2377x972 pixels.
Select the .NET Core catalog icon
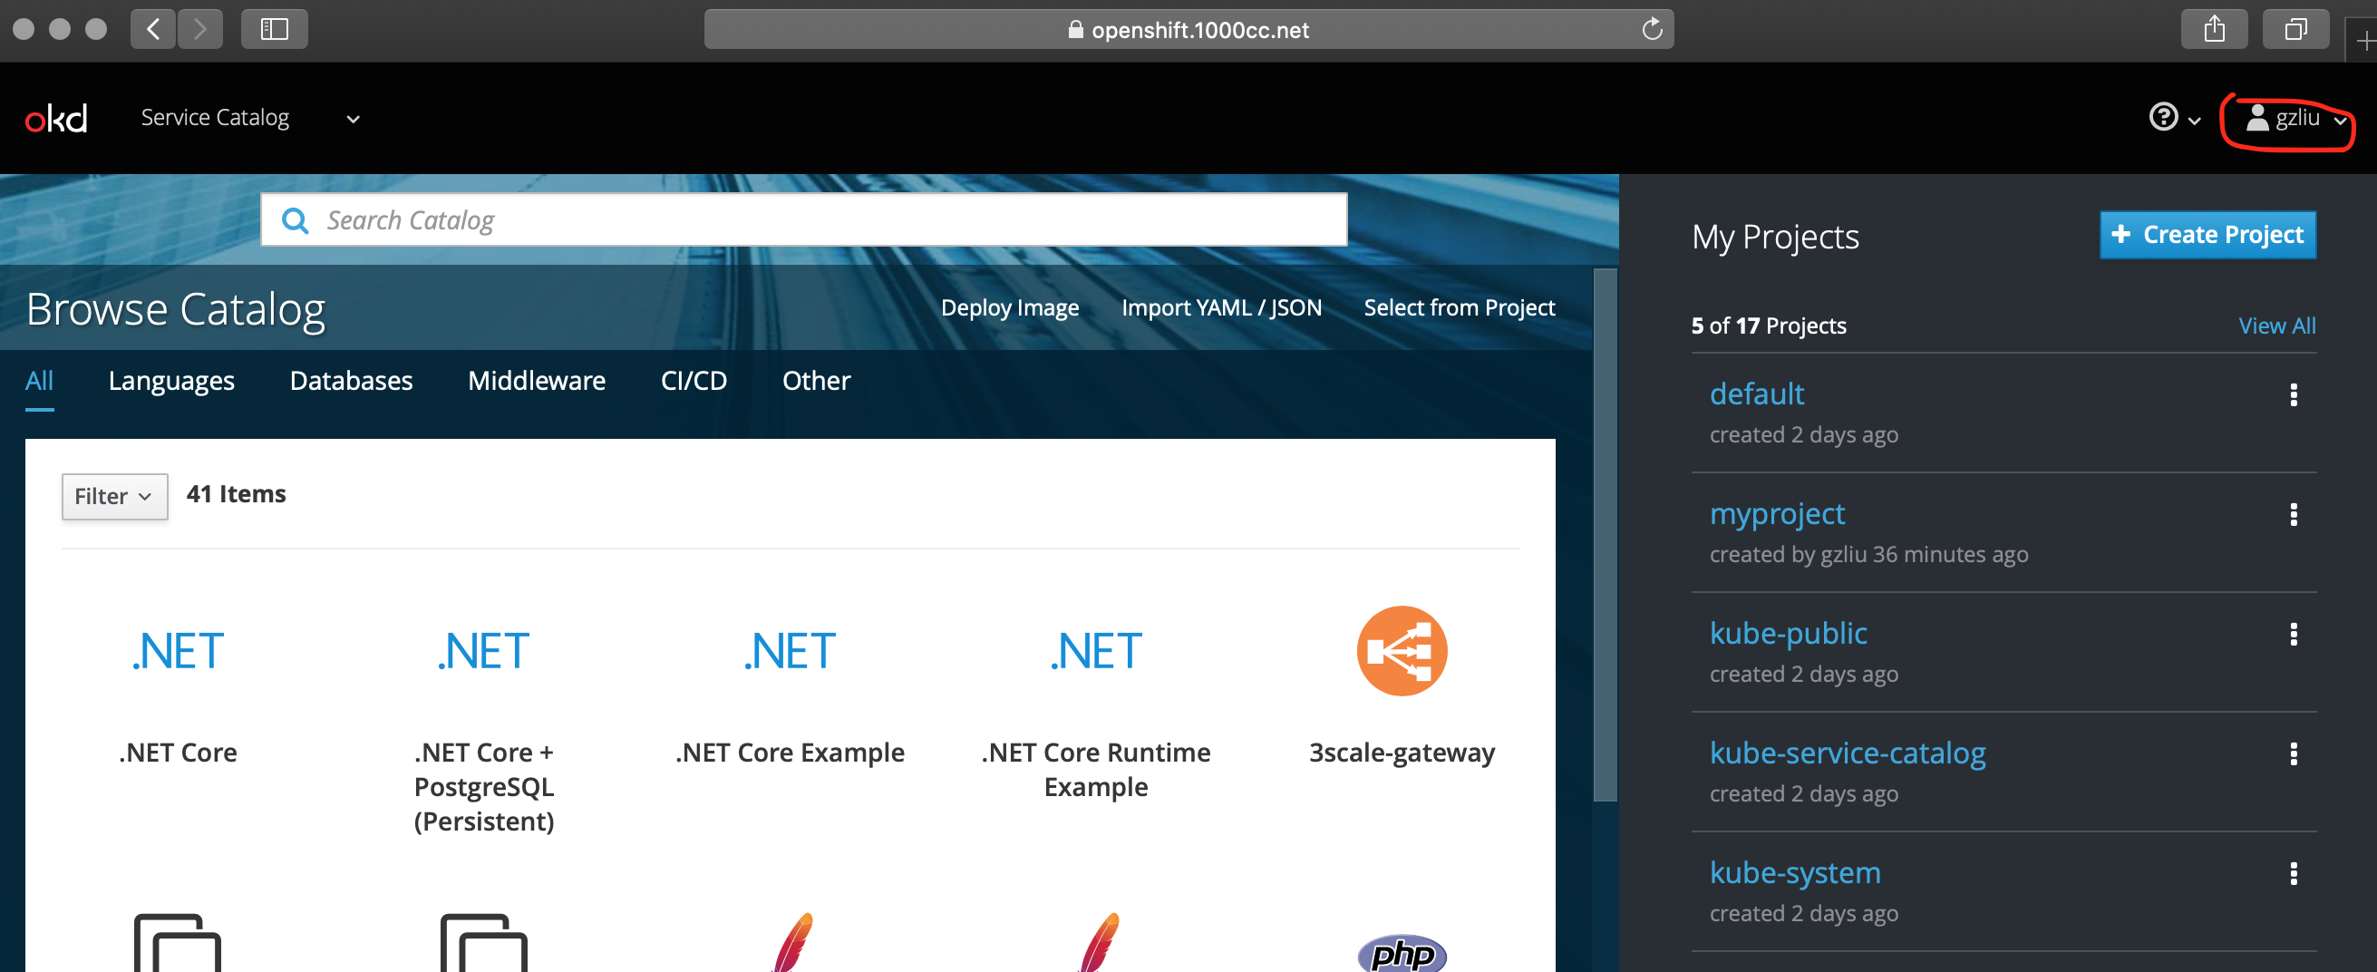tap(178, 651)
